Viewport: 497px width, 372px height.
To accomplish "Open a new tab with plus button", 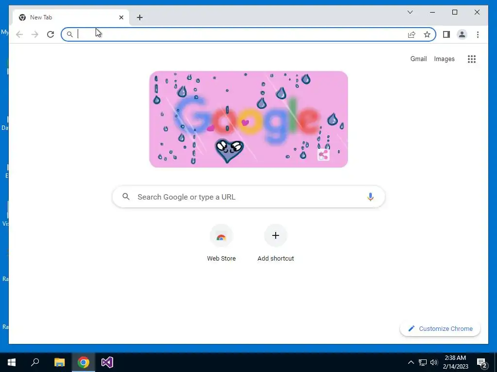I will 140,17.
